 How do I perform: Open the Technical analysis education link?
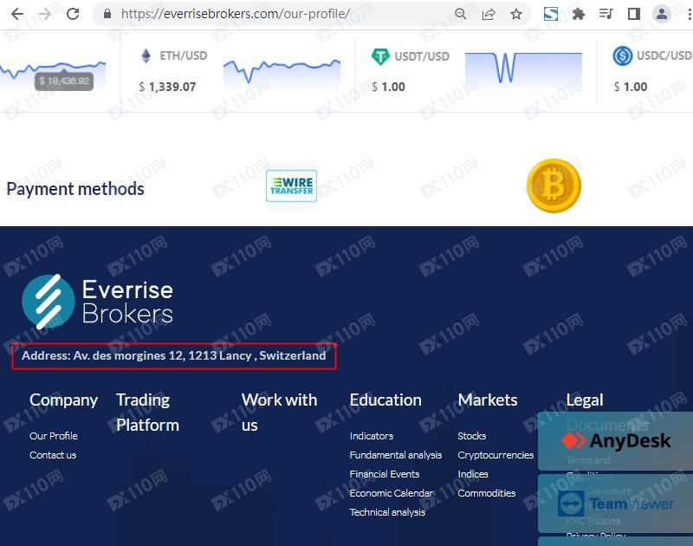click(x=387, y=512)
